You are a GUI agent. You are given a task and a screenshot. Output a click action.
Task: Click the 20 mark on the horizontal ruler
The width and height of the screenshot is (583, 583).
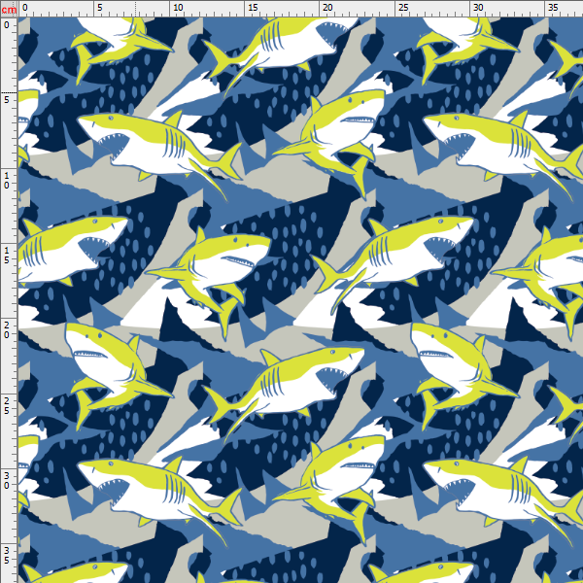coord(327,8)
